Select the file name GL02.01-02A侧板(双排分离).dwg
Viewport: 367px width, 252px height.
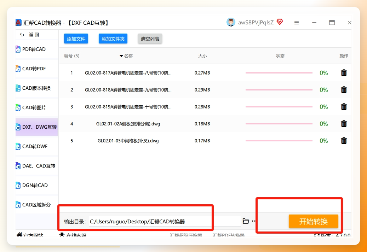point(128,124)
